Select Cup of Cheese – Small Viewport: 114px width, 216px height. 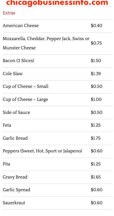pyautogui.click(x=26, y=87)
